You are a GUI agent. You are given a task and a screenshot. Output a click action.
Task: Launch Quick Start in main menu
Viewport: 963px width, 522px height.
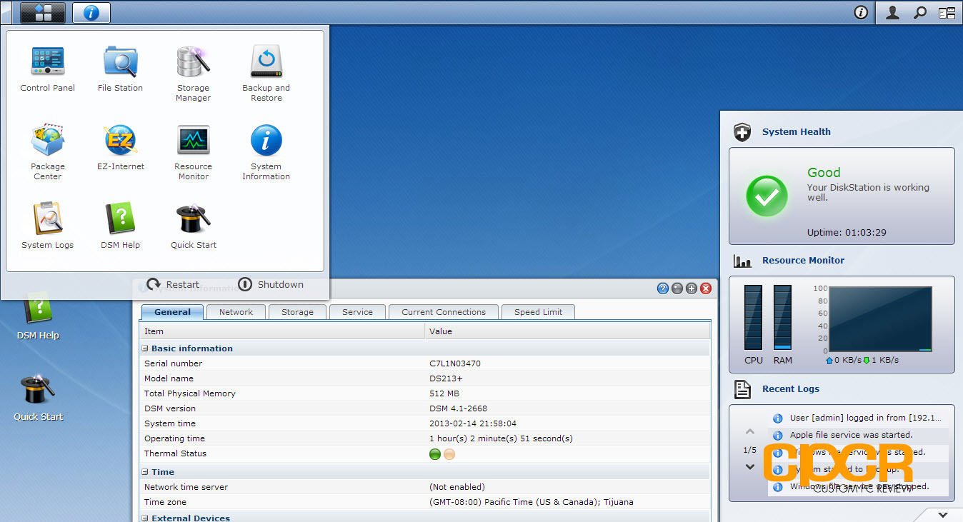tap(194, 226)
